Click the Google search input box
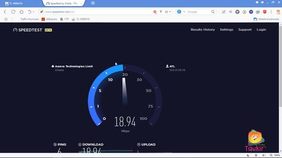 pos(199,12)
